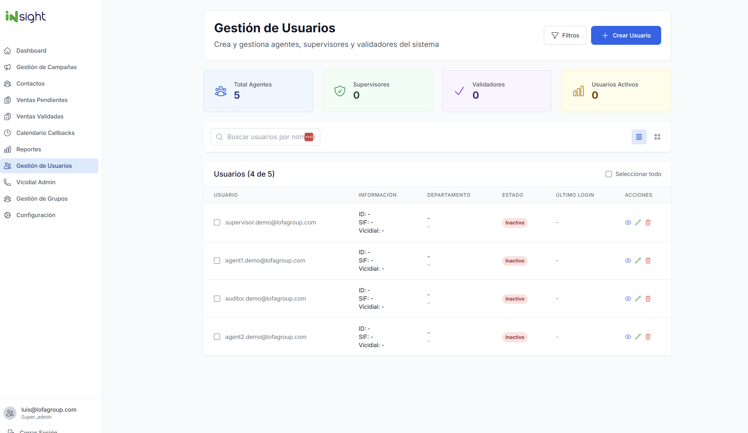The height and width of the screenshot is (433, 748).
Task: Click Cerrar Sesión at the bottom
Action: pos(38,431)
